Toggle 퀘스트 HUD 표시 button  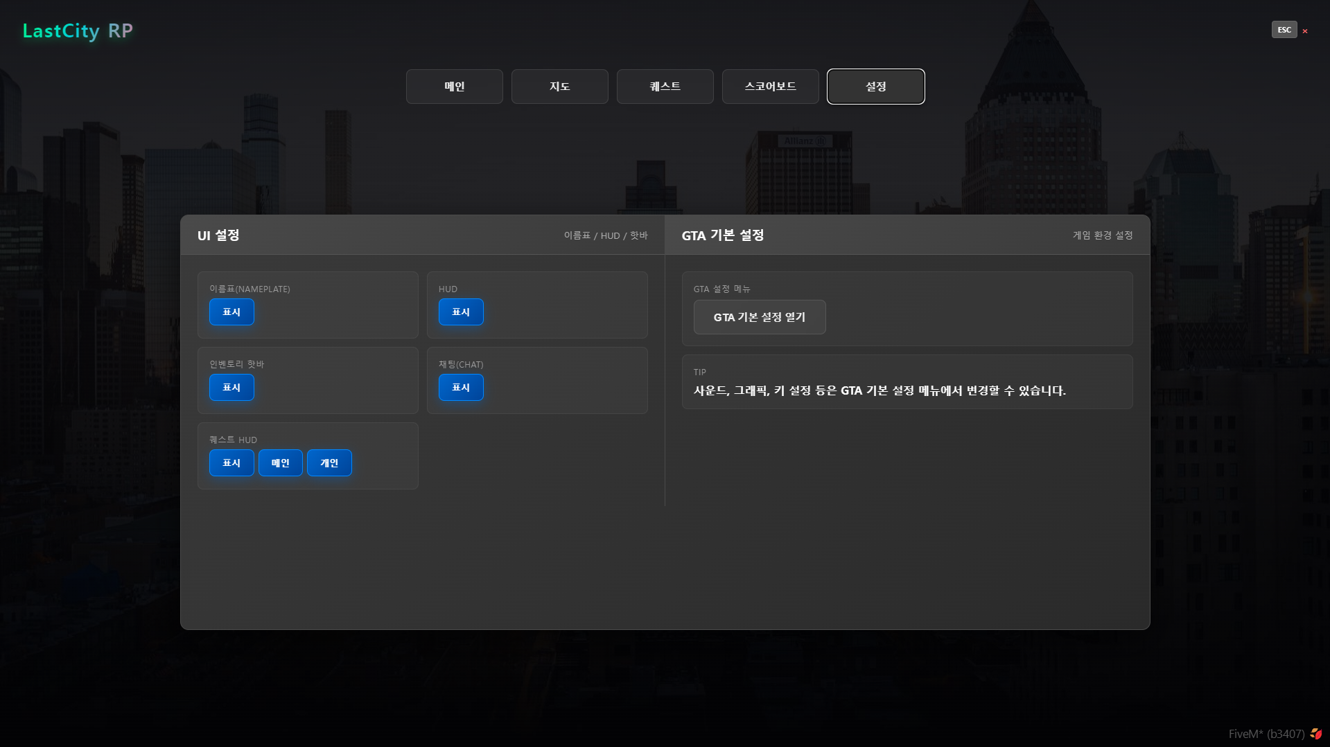(231, 463)
